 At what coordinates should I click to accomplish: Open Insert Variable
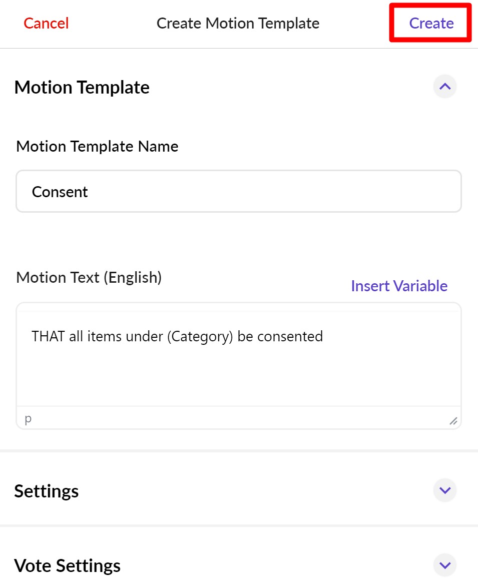coord(399,286)
